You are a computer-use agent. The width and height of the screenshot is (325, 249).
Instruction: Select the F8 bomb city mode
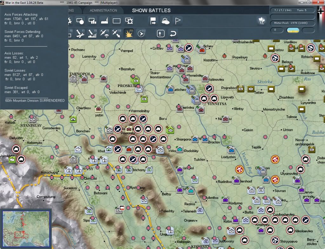[92, 34]
